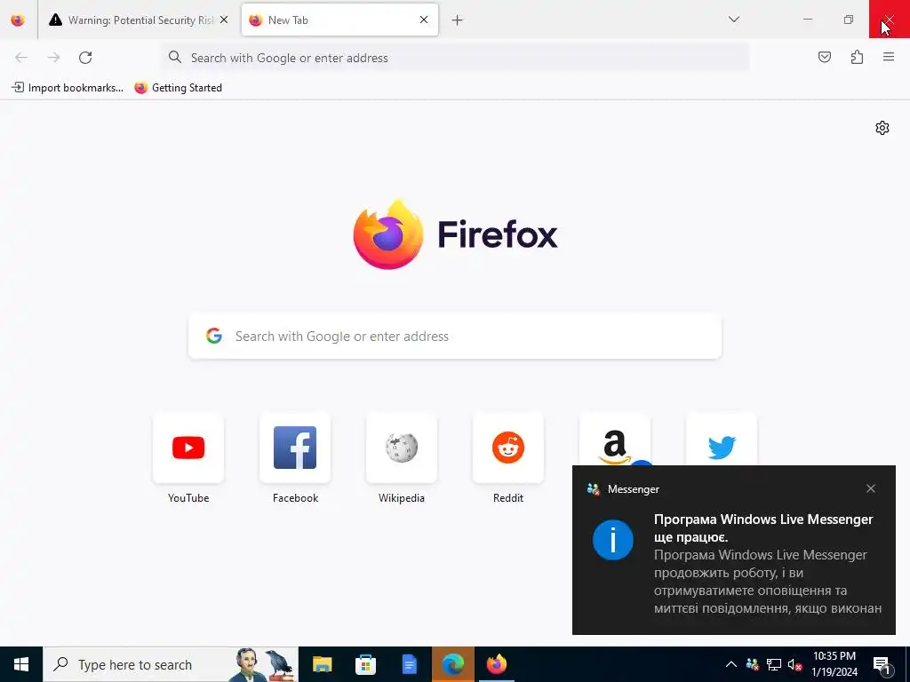Viewport: 910px width, 682px height.
Task: Click the muted volume tray icon
Action: [x=795, y=664]
